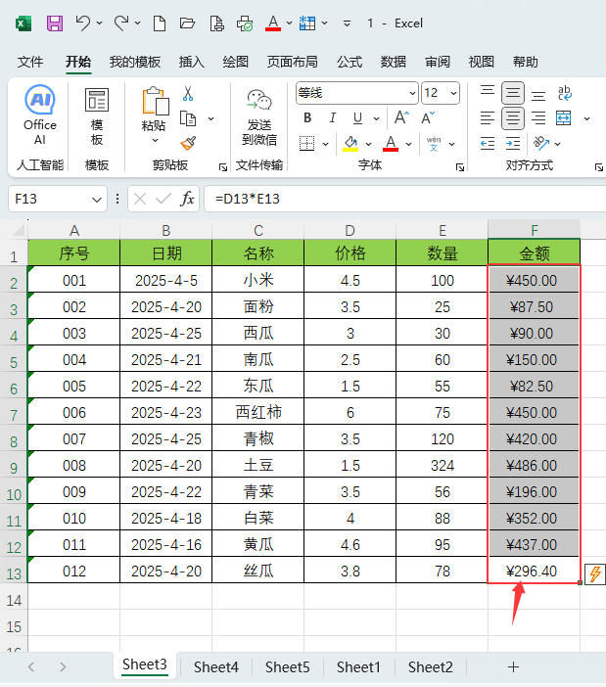Click the Wrap Text icon
606x687 pixels.
point(564,93)
